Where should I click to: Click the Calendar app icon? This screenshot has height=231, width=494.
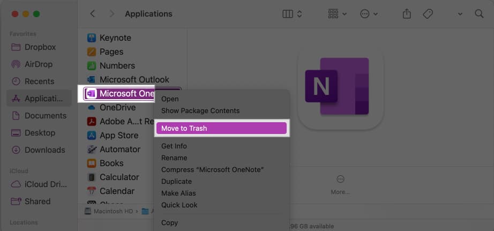(x=92, y=191)
